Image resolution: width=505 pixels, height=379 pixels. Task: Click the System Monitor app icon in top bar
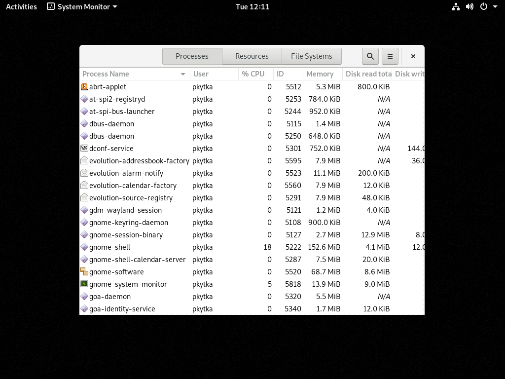(51, 6)
